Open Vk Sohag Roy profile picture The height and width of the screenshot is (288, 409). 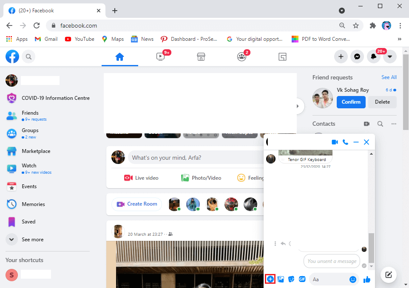[x=323, y=98]
